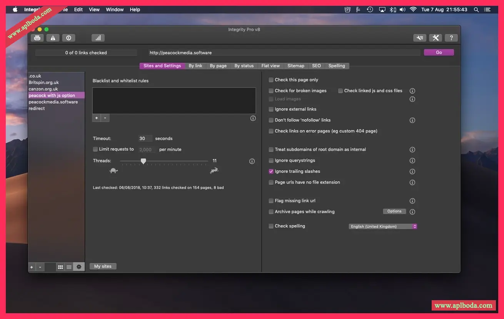504x319 pixels.
Task: Switch to Flat view tab
Action: [x=270, y=66]
